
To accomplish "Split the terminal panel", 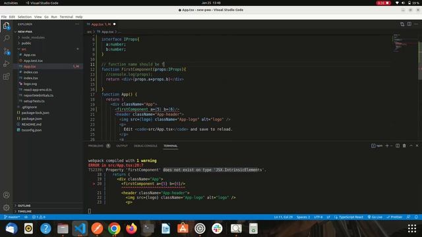I will [x=398, y=145].
